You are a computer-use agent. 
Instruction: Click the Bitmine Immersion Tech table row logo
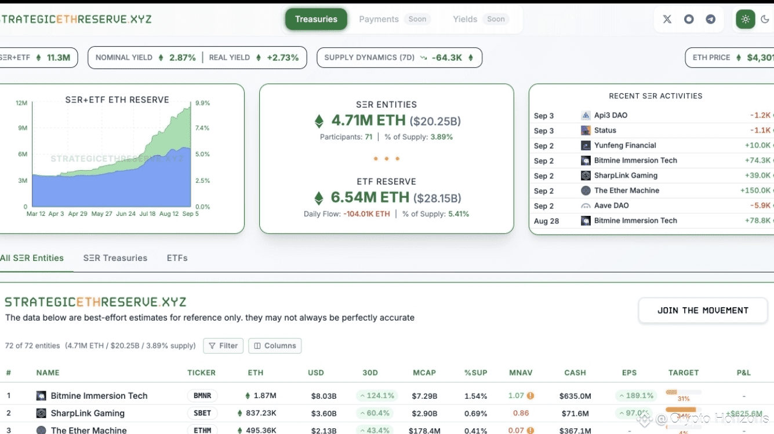point(41,396)
